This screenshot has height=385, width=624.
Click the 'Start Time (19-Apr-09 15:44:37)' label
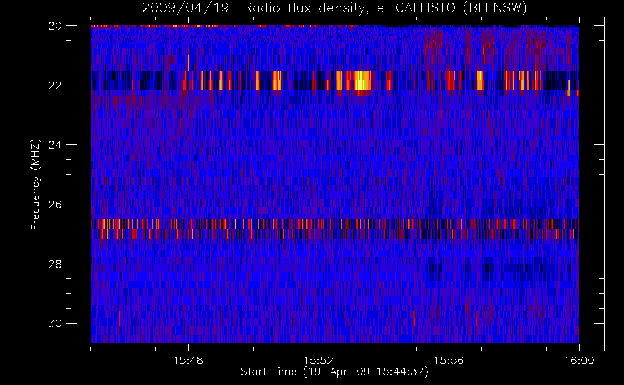[334, 372]
